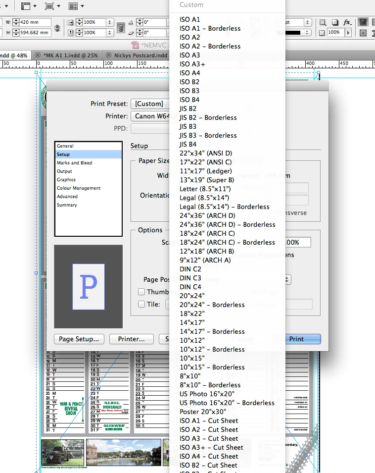375x473 pixels.
Task: Choose ISO A1 paper size
Action: (228, 20)
